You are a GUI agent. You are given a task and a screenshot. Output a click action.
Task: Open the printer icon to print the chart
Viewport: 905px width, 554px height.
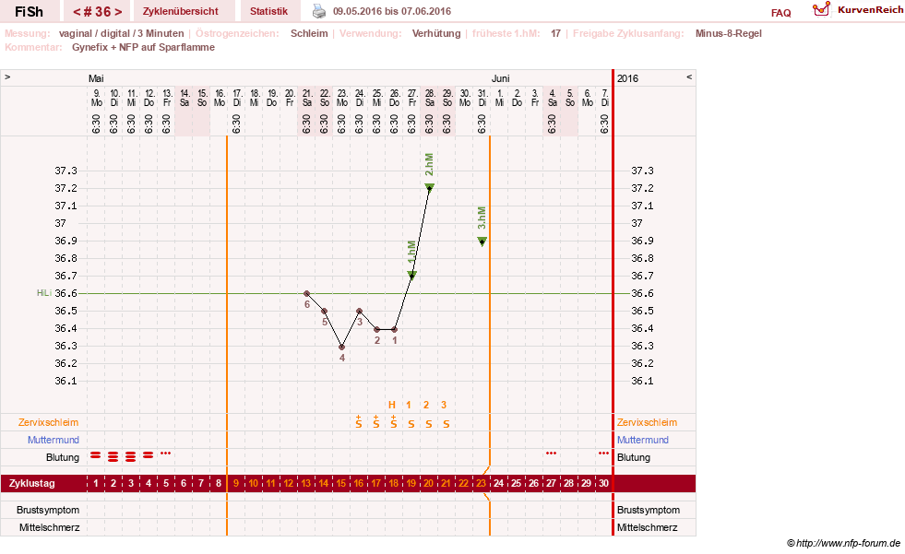pos(318,11)
